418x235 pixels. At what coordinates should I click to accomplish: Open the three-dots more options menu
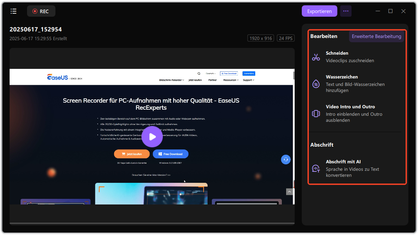tap(345, 11)
